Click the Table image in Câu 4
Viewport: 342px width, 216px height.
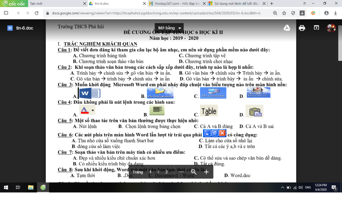tap(209, 111)
